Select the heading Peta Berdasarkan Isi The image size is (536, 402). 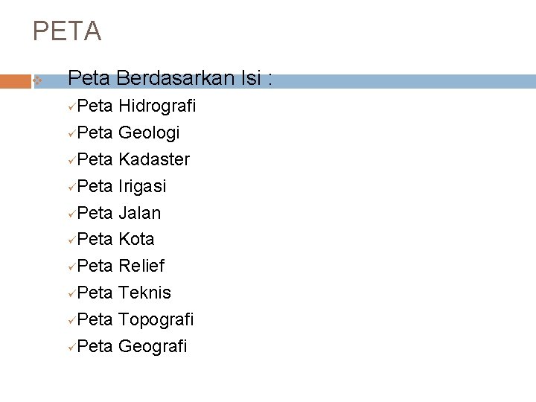coord(170,78)
